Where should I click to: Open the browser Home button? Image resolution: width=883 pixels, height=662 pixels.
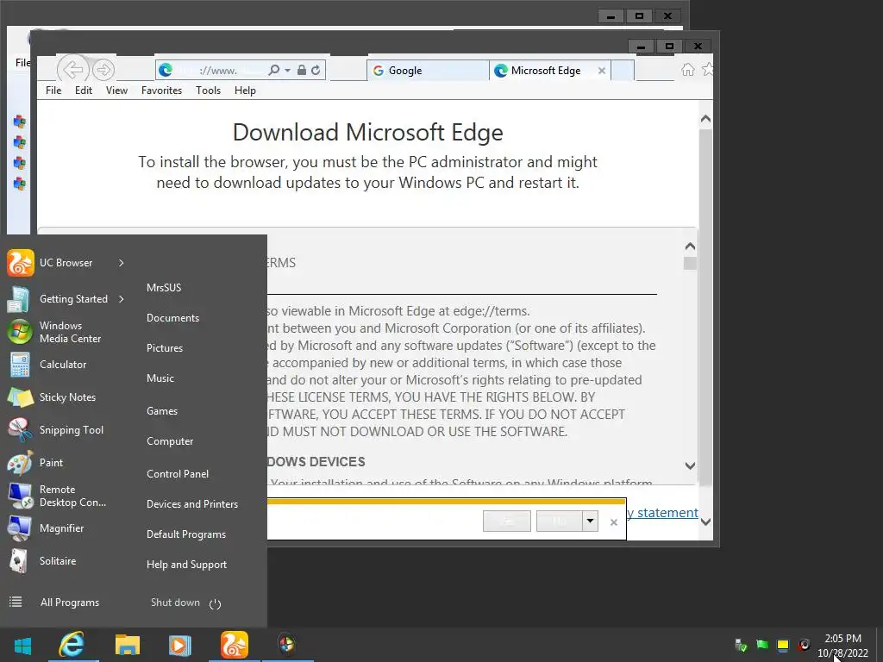(x=687, y=70)
